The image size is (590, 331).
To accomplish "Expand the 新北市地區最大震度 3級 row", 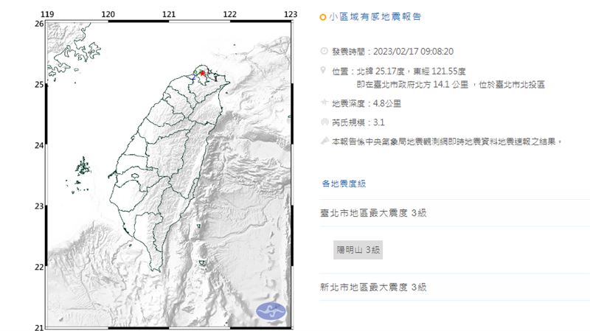I will [454, 288].
